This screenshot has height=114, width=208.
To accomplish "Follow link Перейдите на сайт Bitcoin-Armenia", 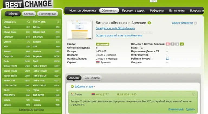I will point(115,28).
